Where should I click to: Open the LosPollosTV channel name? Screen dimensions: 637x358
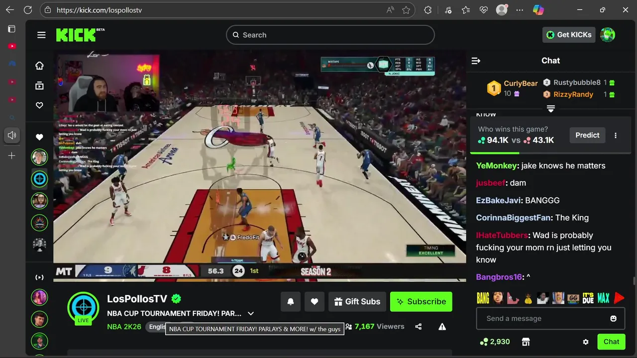tap(137, 298)
